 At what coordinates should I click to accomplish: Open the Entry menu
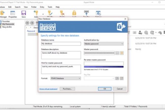[42, 7]
